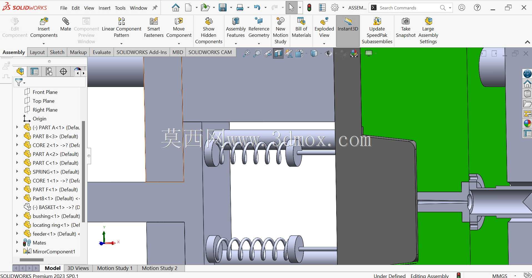The width and height of the screenshot is (532, 278).
Task: Open Bill of Materials tool
Action: coord(301,28)
